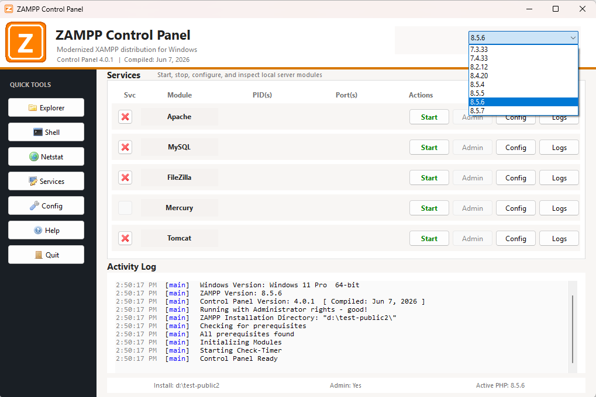Toggle the MySQL service checkbox
596x397 pixels.
(125, 147)
